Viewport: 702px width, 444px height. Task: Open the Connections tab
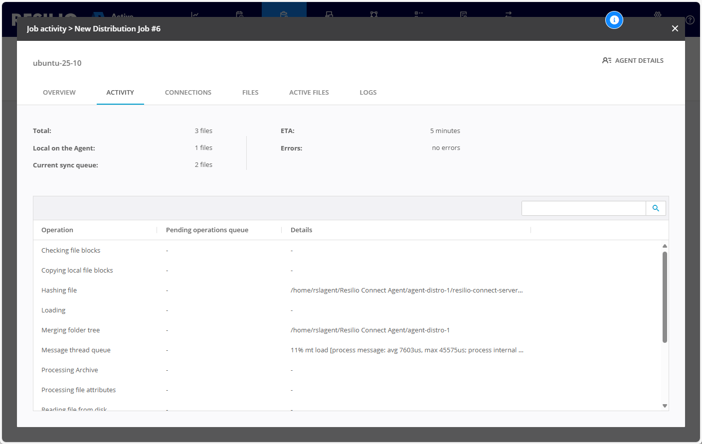188,92
